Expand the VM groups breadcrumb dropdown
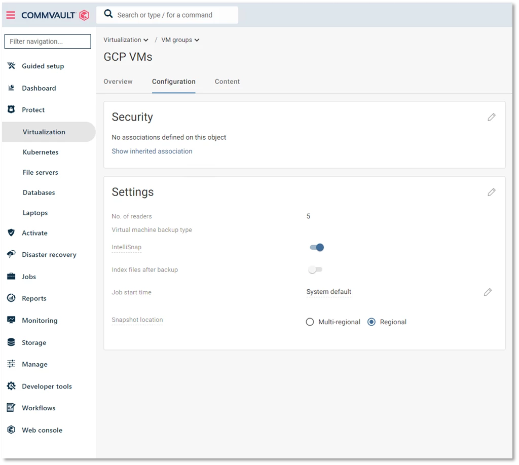 [x=180, y=40]
